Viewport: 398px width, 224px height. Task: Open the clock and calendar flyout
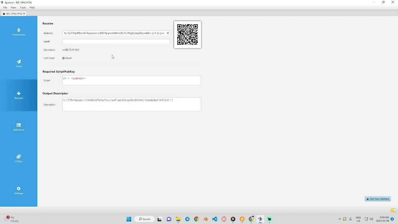382,219
